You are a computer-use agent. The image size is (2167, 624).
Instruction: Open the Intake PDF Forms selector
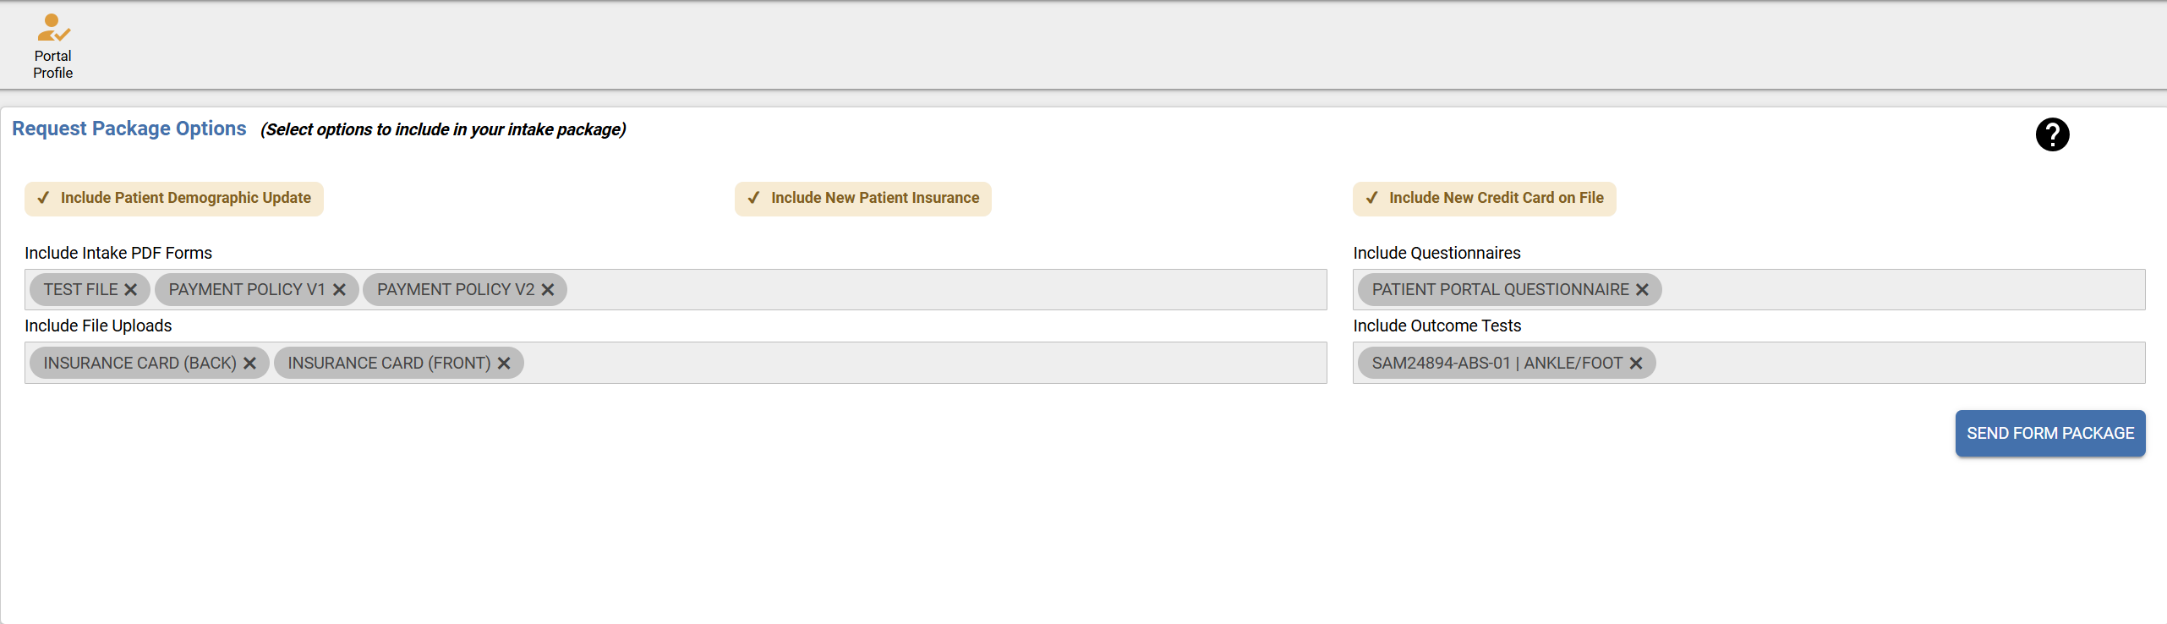[x=930, y=290]
